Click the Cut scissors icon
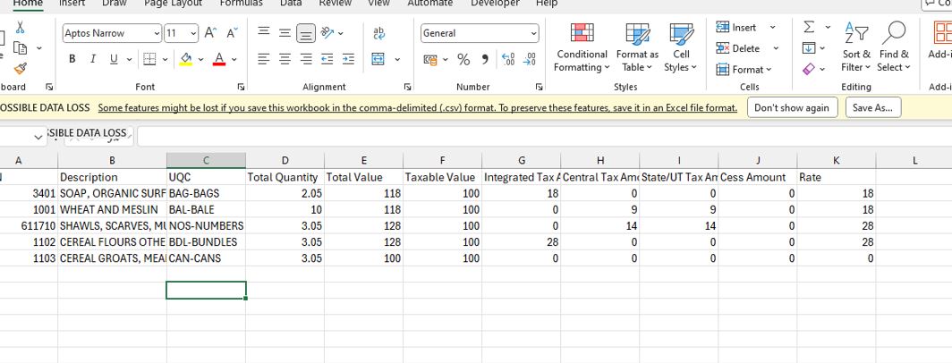The width and height of the screenshot is (952, 363). tap(21, 29)
